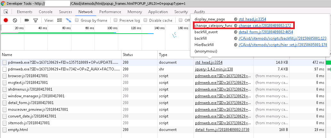
Task: Toggle the waterfall overview icon
Action: pos(68,20)
